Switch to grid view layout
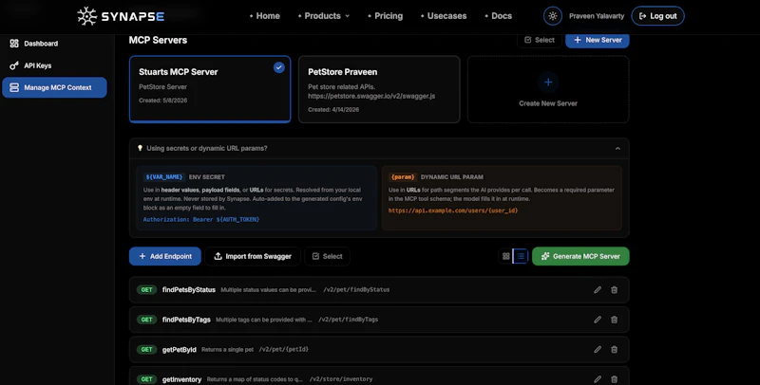Viewport: 760px width, 385px height. [x=506, y=256]
